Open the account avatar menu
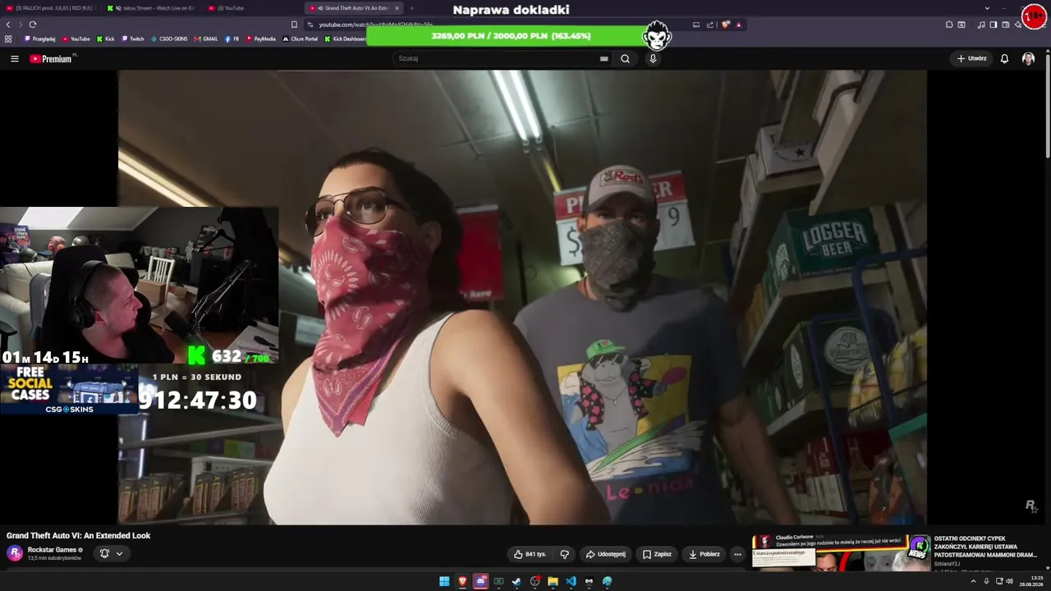 coord(1028,58)
